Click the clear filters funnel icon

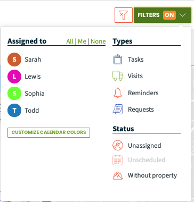124,15
